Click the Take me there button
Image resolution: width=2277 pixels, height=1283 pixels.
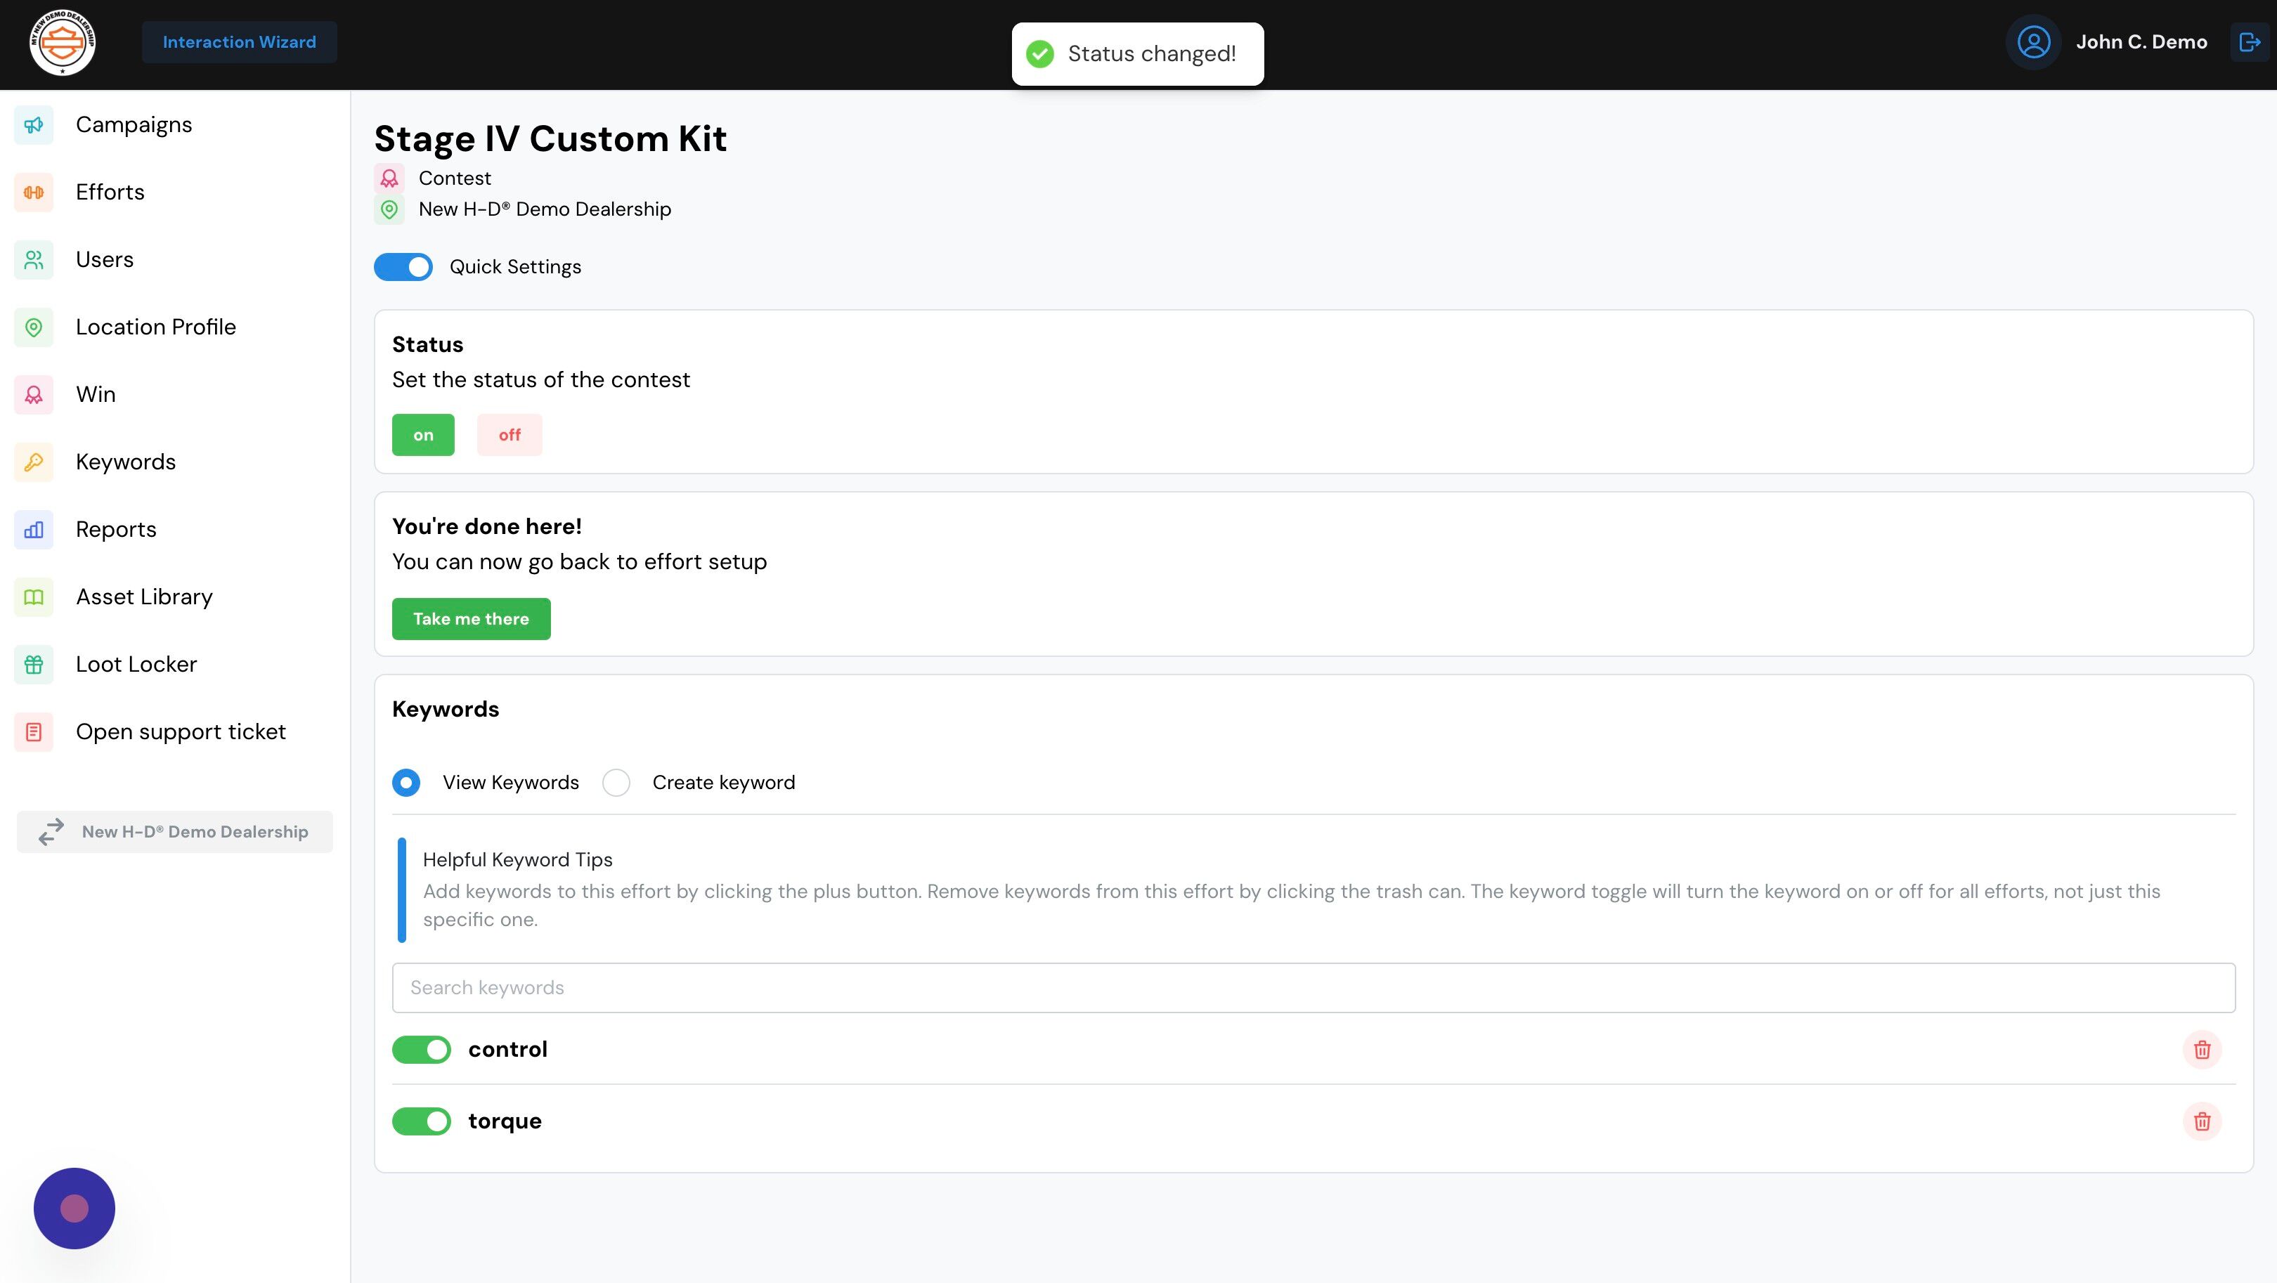pos(471,618)
